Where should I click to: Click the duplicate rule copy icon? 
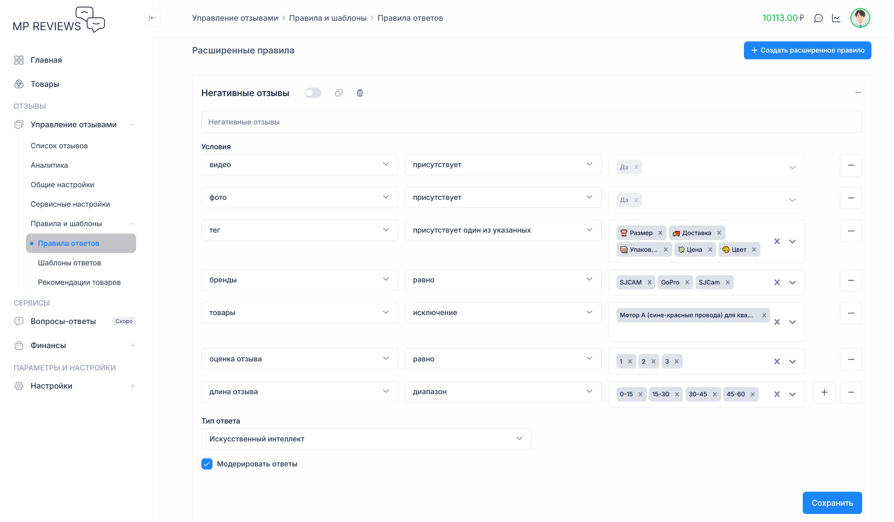[338, 93]
